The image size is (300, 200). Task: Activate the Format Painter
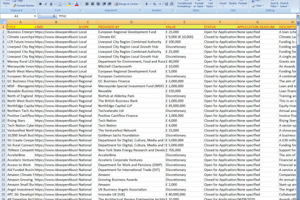point(23,5)
